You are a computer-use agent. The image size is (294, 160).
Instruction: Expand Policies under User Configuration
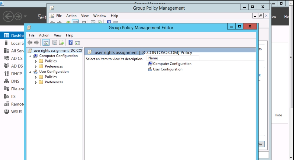[36, 77]
